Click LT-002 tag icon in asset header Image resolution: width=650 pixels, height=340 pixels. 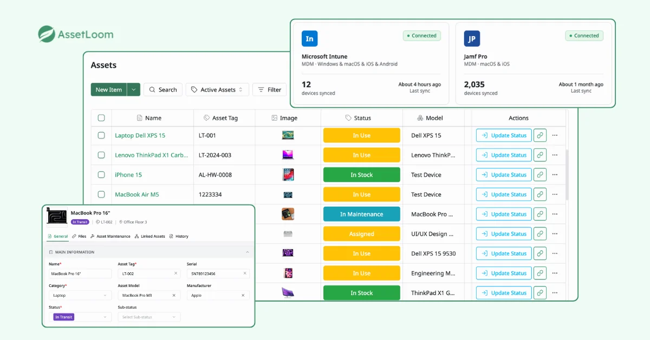point(97,222)
